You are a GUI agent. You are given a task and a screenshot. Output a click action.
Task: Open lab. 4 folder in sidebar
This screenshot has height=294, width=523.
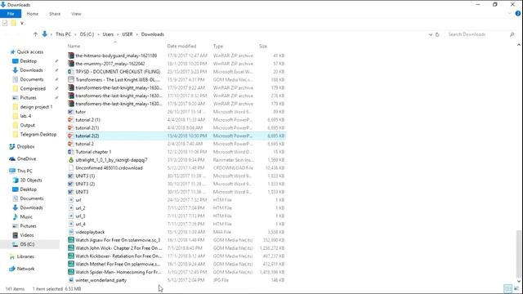tap(25, 116)
